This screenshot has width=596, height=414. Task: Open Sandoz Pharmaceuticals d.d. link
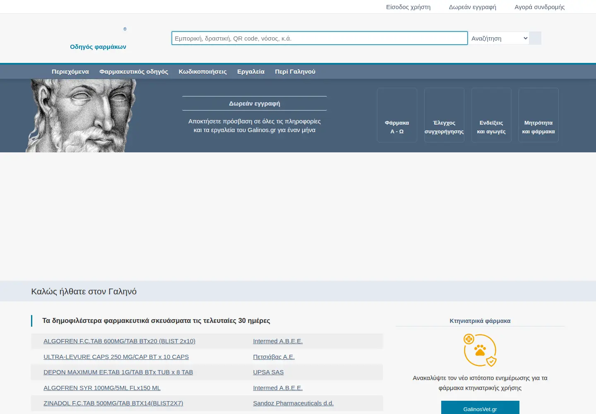tap(293, 403)
